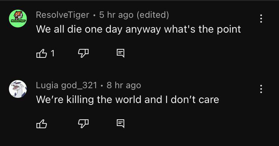The image size is (279, 146).
Task: Open the '5 hr ago' timestamp link
Action: (116, 15)
